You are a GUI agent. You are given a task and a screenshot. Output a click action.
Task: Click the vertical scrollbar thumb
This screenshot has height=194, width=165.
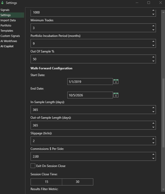(x=163, y=113)
